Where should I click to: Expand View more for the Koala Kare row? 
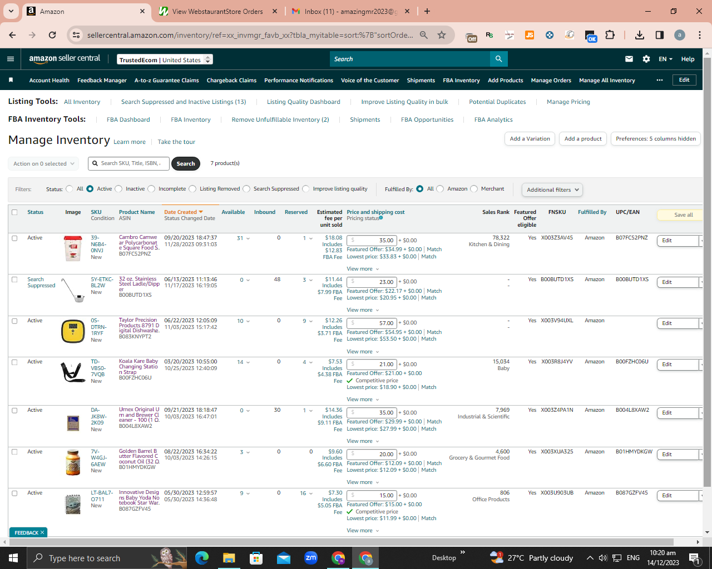pyautogui.click(x=363, y=400)
